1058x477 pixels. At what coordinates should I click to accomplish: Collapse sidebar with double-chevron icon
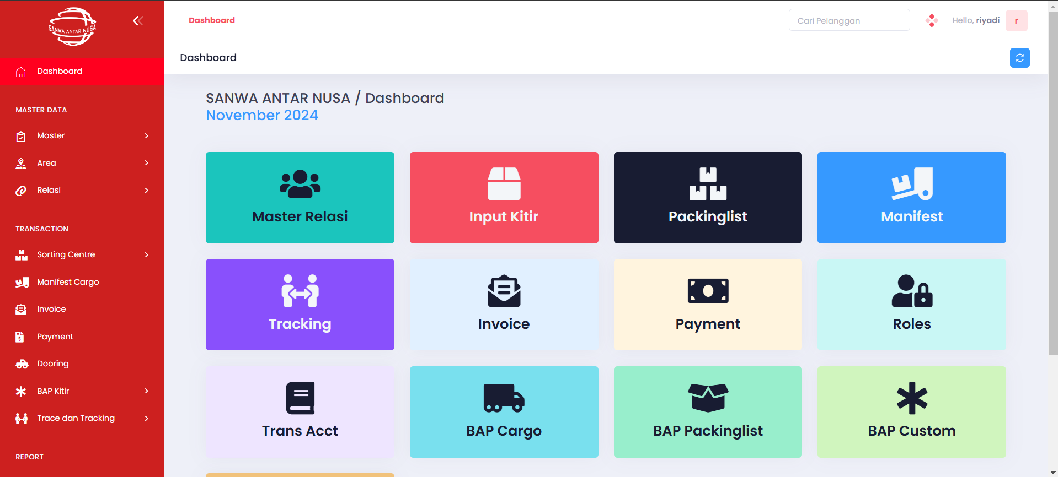pos(138,21)
